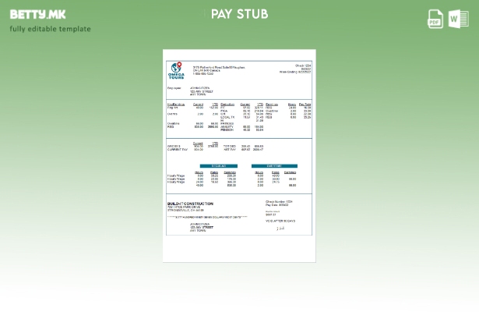Click the PAY STUB title heading

(239, 14)
